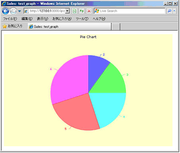Click the slice label number 5
180x153 pixels.
coord(66,129)
